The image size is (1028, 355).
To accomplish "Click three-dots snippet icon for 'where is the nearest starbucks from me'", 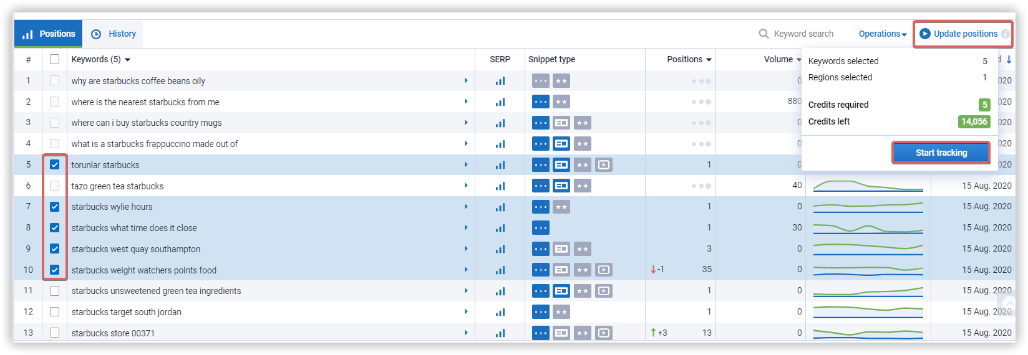I will [x=541, y=102].
